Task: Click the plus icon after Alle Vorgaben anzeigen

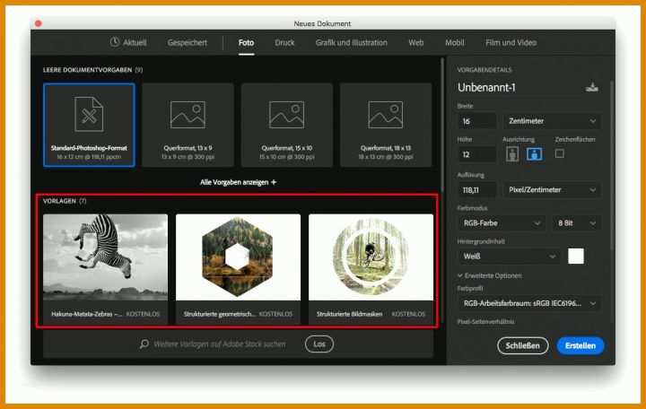Action: 274,182
